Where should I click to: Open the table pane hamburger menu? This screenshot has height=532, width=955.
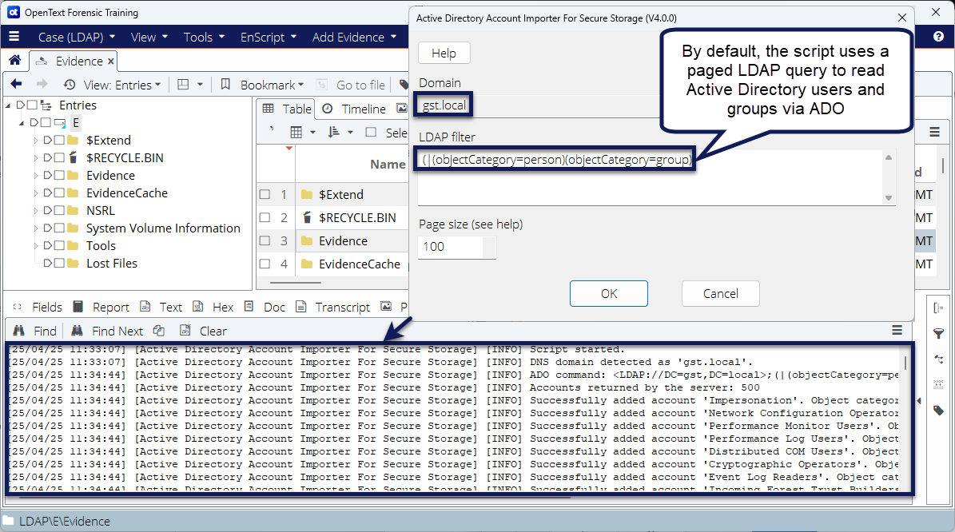coord(934,132)
